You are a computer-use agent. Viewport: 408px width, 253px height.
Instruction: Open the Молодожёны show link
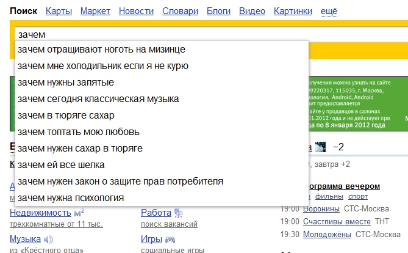pyautogui.click(x=327, y=235)
